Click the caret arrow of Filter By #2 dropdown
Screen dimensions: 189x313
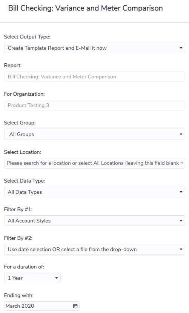point(181,249)
